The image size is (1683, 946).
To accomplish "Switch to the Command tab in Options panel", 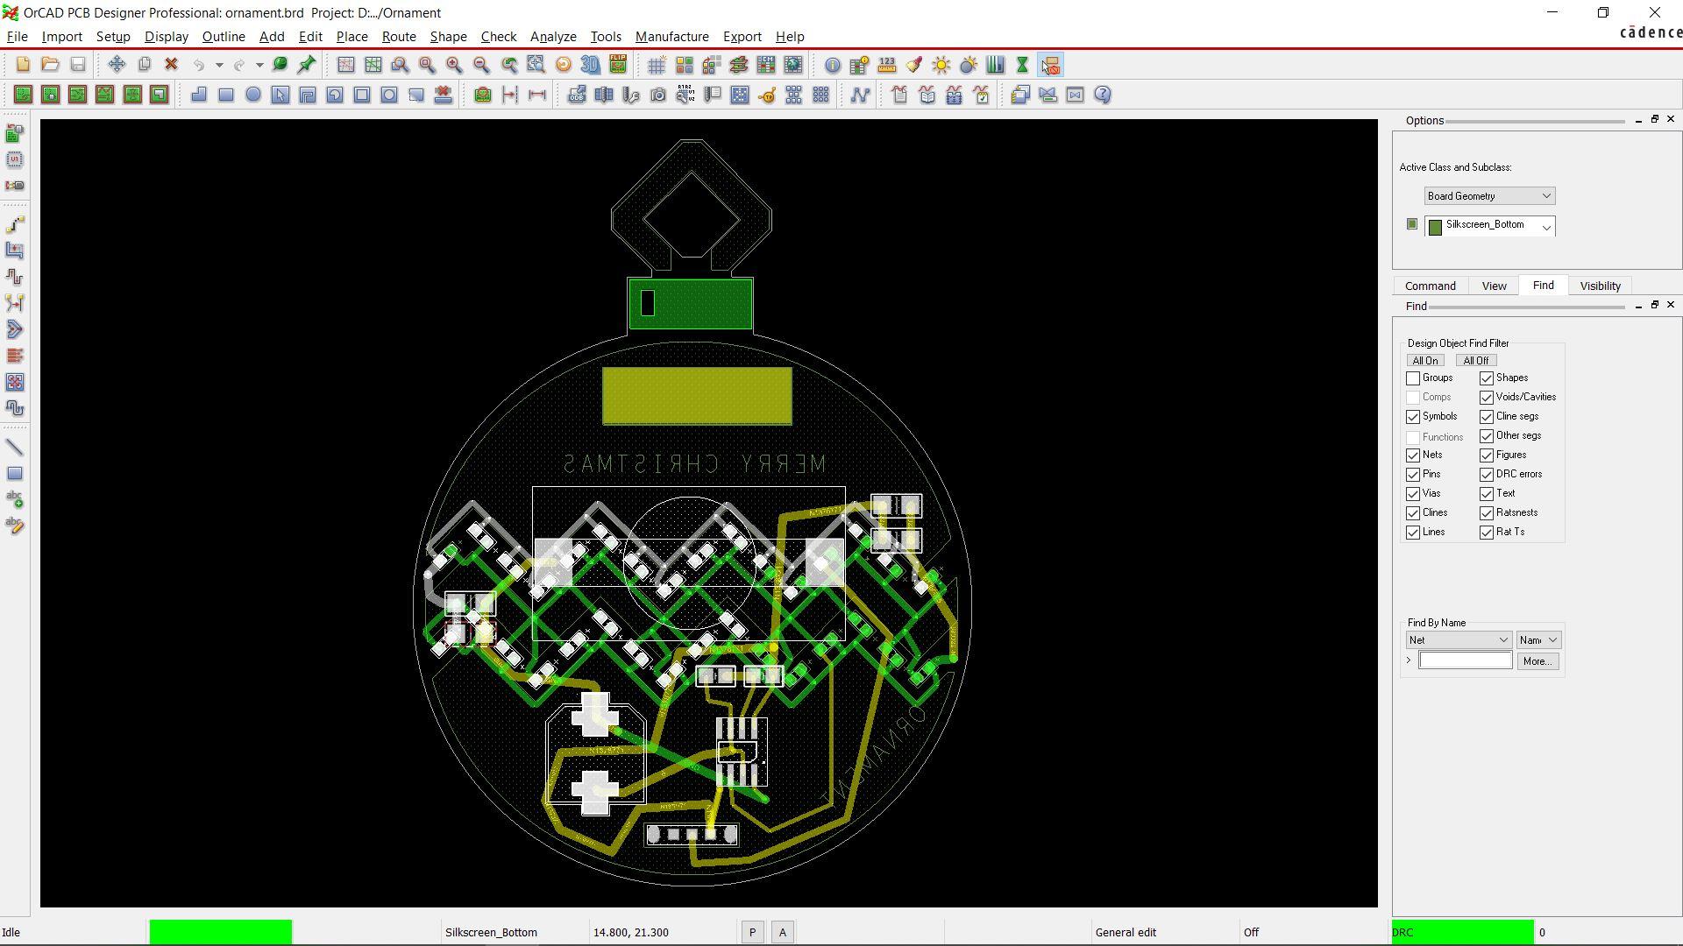I will (1430, 286).
